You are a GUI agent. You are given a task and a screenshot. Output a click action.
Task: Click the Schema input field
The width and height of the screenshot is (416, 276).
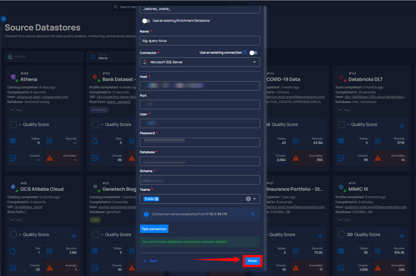(200, 180)
